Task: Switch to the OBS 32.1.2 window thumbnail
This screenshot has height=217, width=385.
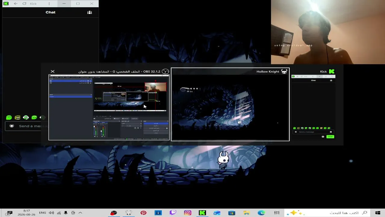Action: (109, 108)
